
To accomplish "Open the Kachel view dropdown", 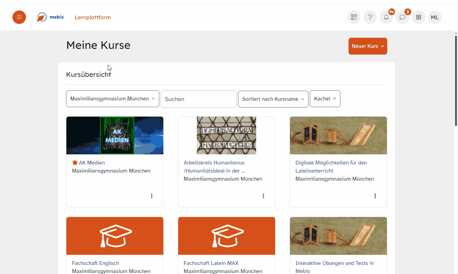I will 325,99.
